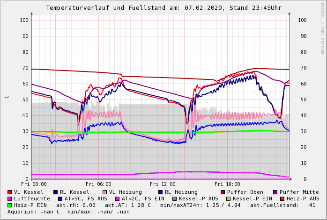
Task: Click the Temperaturverlauf und Fuellstand chart title
Action: coord(163,8)
